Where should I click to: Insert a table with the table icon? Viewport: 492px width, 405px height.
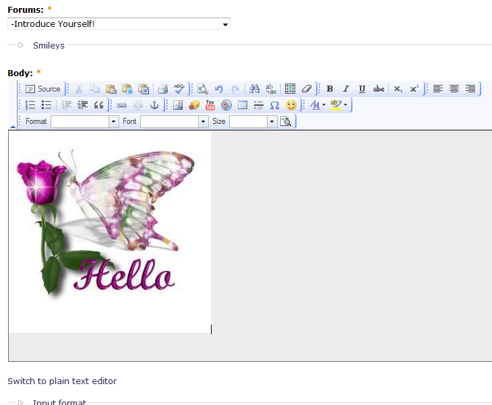(243, 105)
